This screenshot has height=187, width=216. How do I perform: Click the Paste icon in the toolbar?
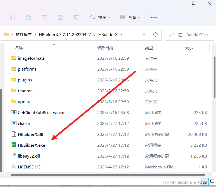click(x=28, y=18)
